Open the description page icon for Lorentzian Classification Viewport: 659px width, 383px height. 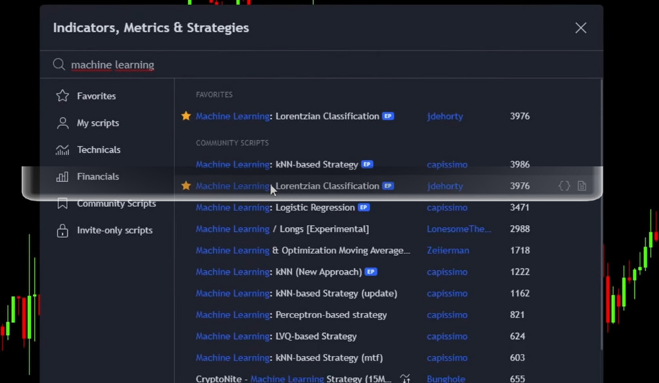582,186
